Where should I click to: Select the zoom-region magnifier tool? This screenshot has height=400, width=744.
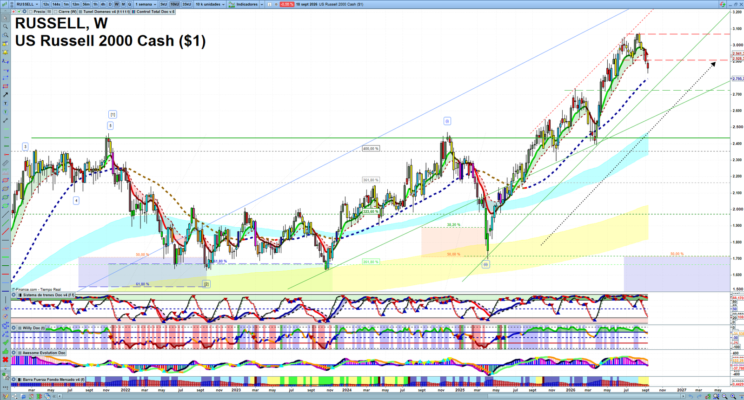(6, 35)
